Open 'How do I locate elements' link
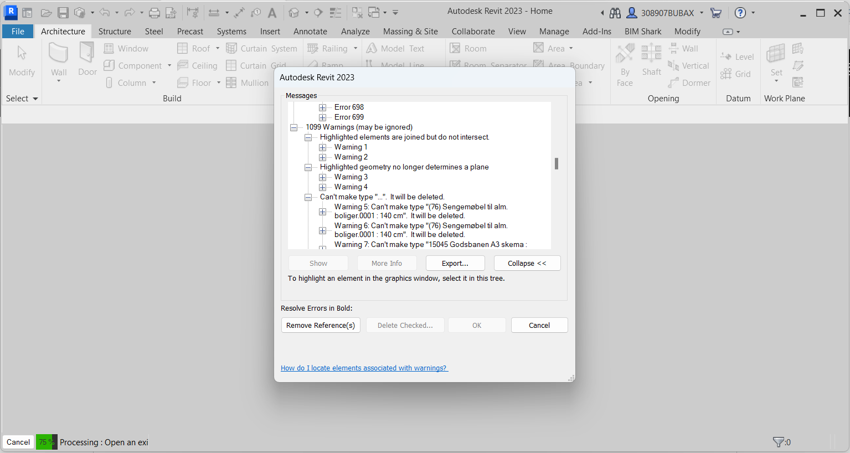 pyautogui.click(x=364, y=368)
